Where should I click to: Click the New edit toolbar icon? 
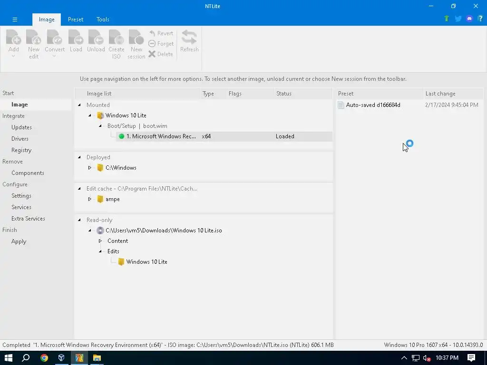click(34, 37)
